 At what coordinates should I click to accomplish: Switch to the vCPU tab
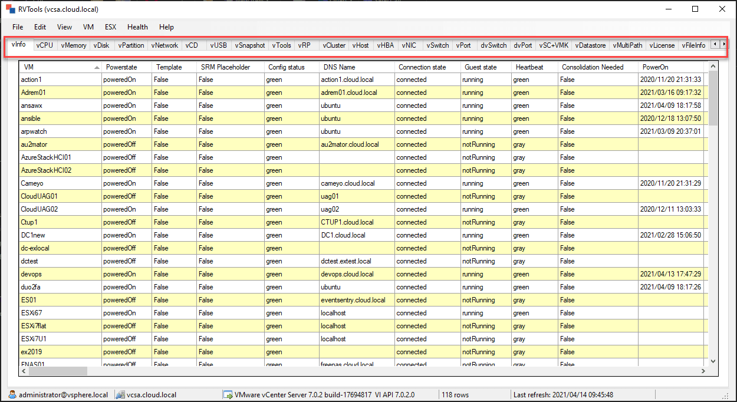[x=45, y=44]
